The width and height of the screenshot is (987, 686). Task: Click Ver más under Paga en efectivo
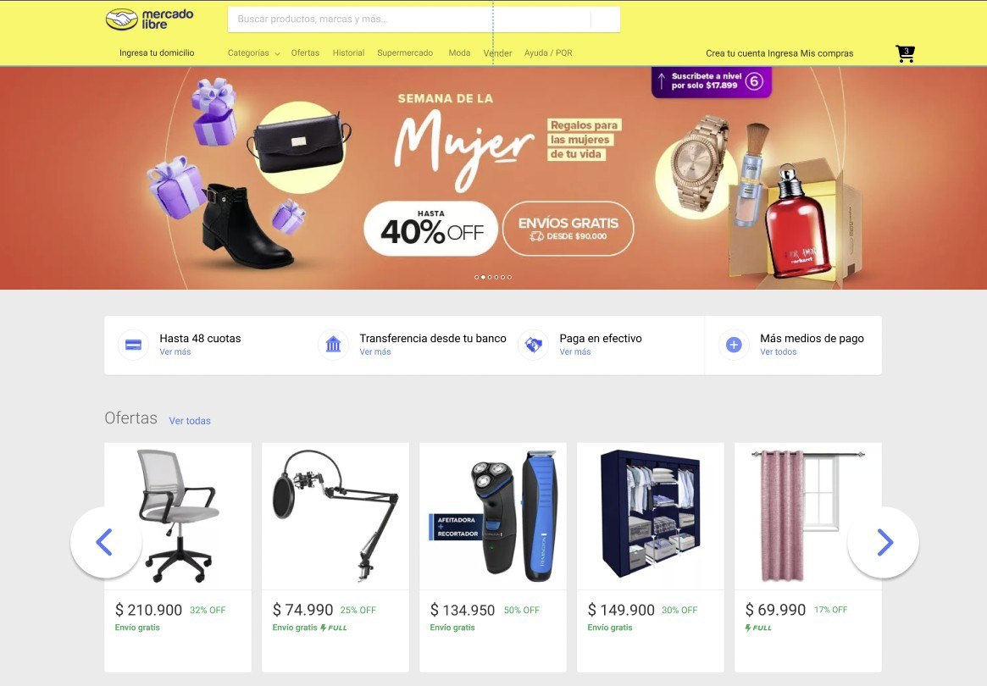pyautogui.click(x=575, y=351)
